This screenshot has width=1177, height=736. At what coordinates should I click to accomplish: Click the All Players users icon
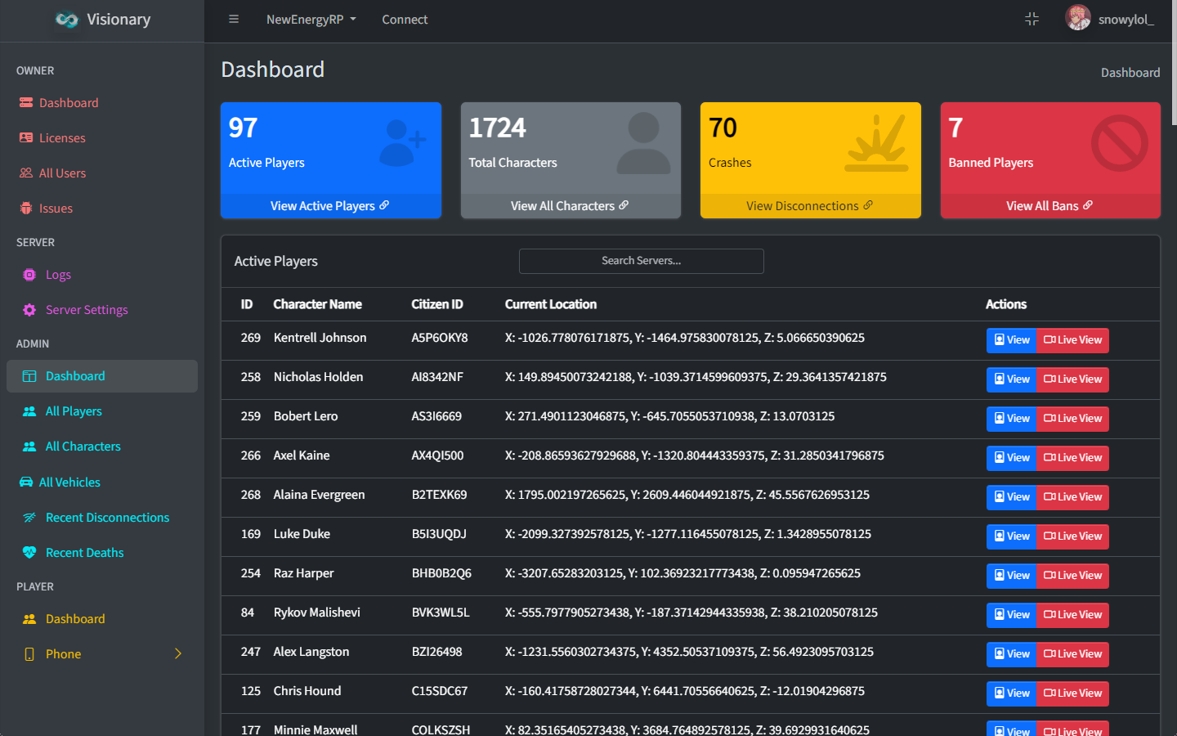[29, 411]
